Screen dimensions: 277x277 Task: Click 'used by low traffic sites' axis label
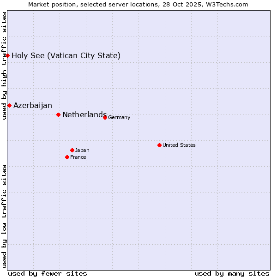[x=5, y=216]
